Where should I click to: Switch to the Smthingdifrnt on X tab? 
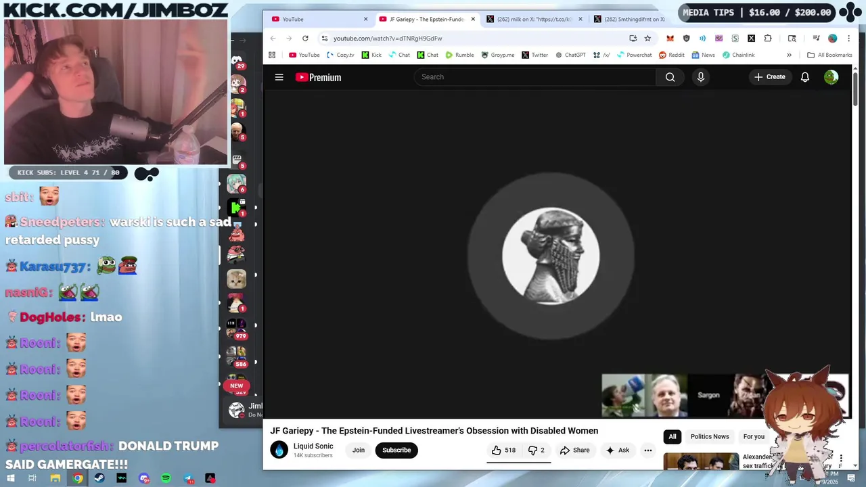(629, 19)
